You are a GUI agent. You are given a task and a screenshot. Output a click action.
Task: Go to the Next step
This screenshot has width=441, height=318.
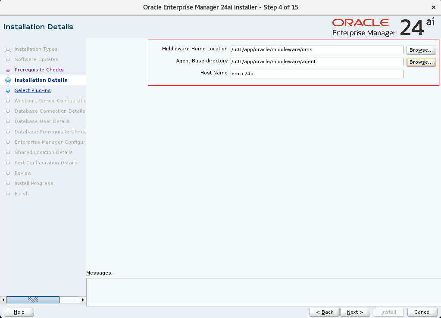355,312
